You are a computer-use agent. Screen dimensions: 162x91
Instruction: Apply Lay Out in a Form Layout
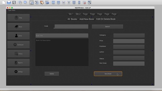79,2
